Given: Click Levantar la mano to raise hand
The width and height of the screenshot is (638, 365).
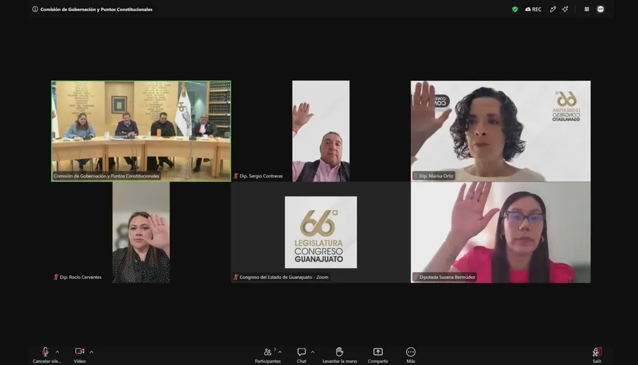Looking at the screenshot, I should (x=340, y=355).
